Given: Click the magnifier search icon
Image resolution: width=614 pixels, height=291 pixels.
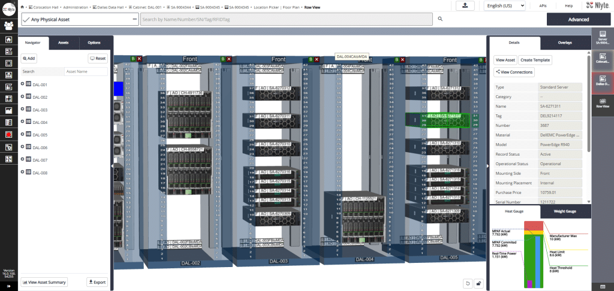Looking at the screenshot, I should tap(440, 19).
